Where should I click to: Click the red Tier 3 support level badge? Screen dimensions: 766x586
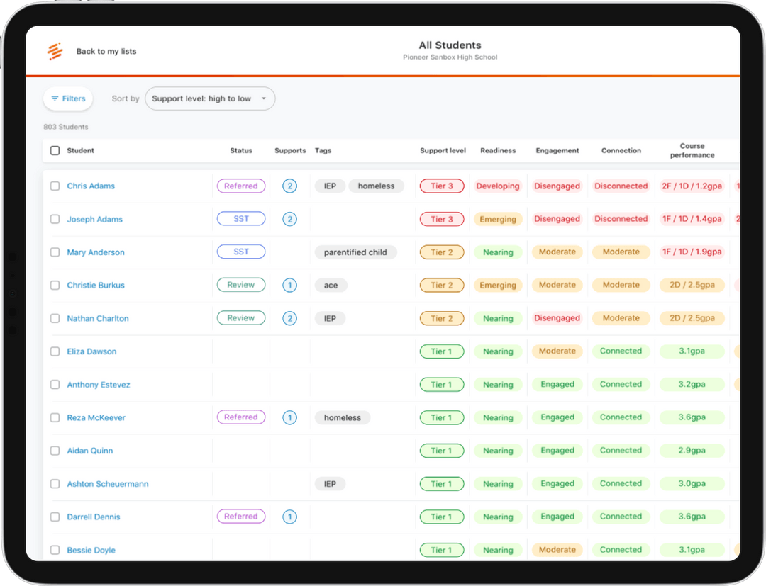pos(441,186)
